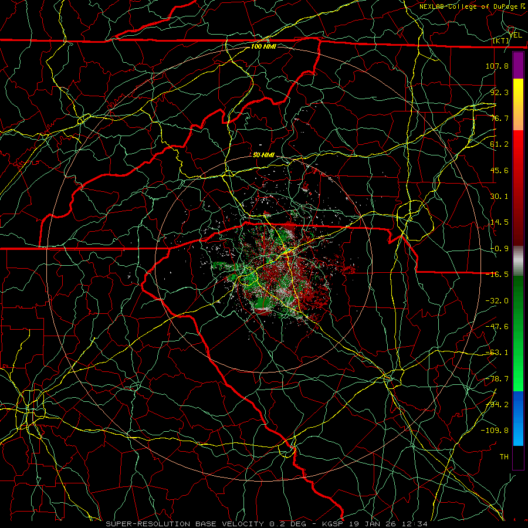Click the TH label in the legend
The height and width of the screenshot is (528, 528).
tap(504, 457)
